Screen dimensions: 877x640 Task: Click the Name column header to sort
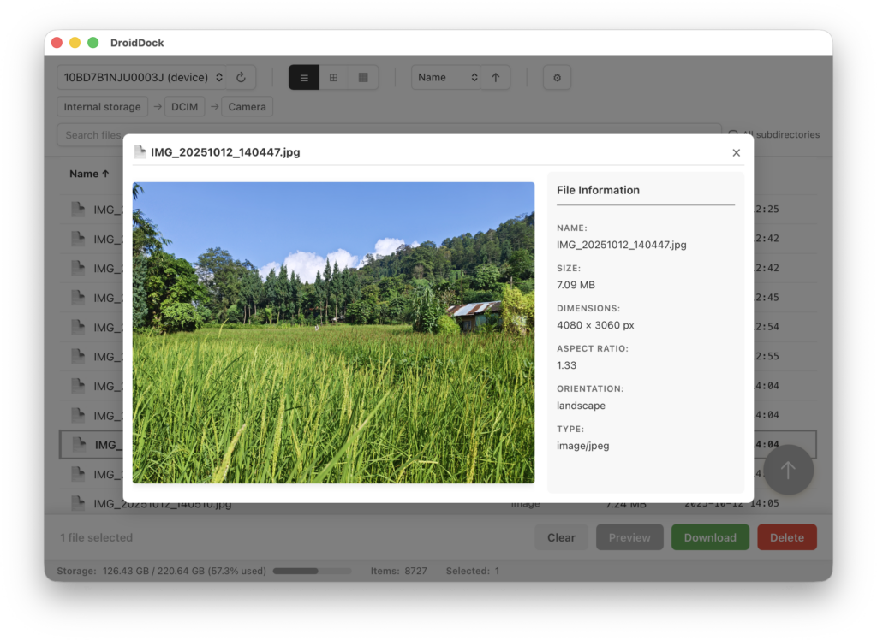point(89,174)
